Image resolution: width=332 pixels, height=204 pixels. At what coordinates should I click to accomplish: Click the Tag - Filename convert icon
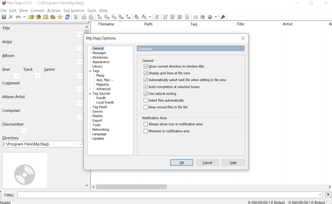tap(99, 17)
